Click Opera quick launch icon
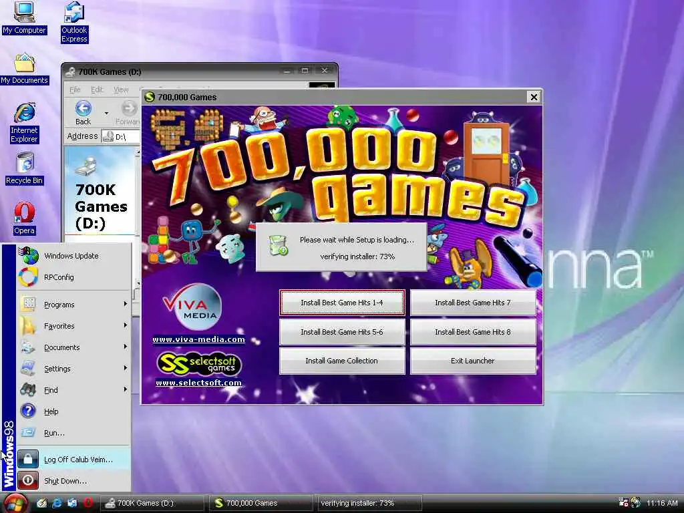 click(x=88, y=503)
